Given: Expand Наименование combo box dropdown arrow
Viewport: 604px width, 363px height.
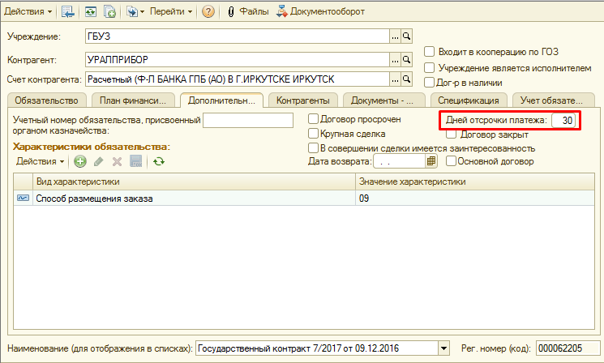Looking at the screenshot, I should coord(443,348).
